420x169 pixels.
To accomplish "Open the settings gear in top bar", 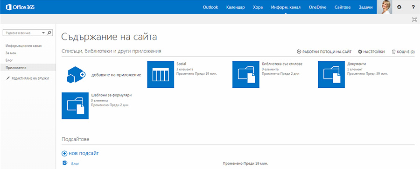I will pos(399,7).
